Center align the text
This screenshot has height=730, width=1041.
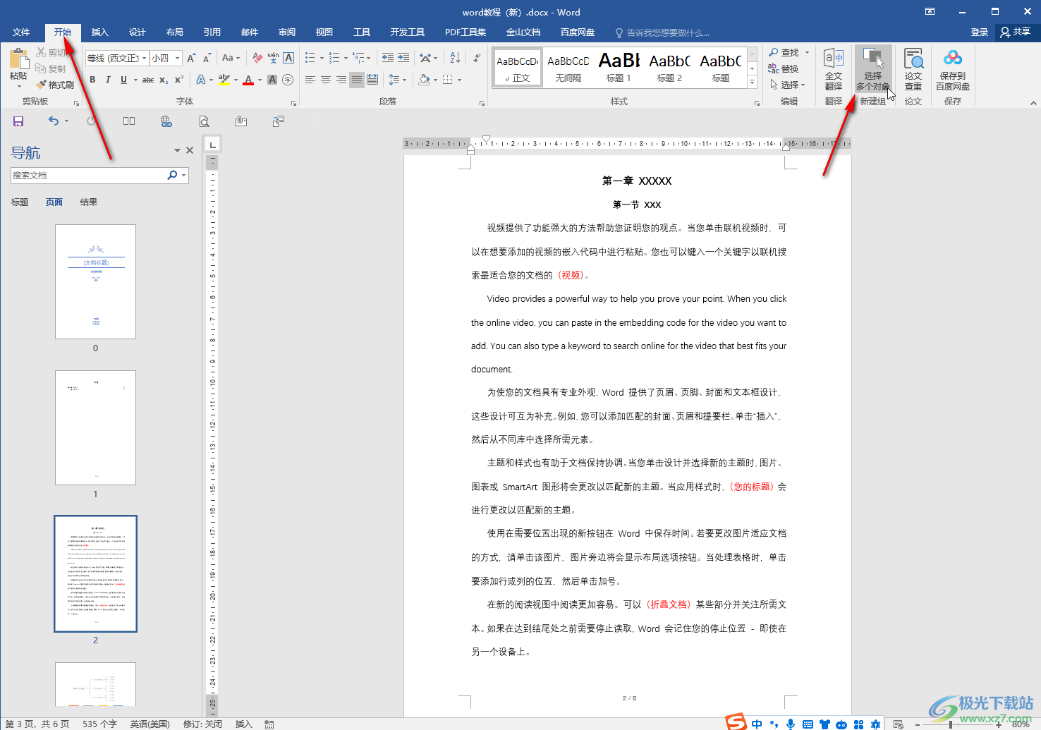tap(326, 80)
